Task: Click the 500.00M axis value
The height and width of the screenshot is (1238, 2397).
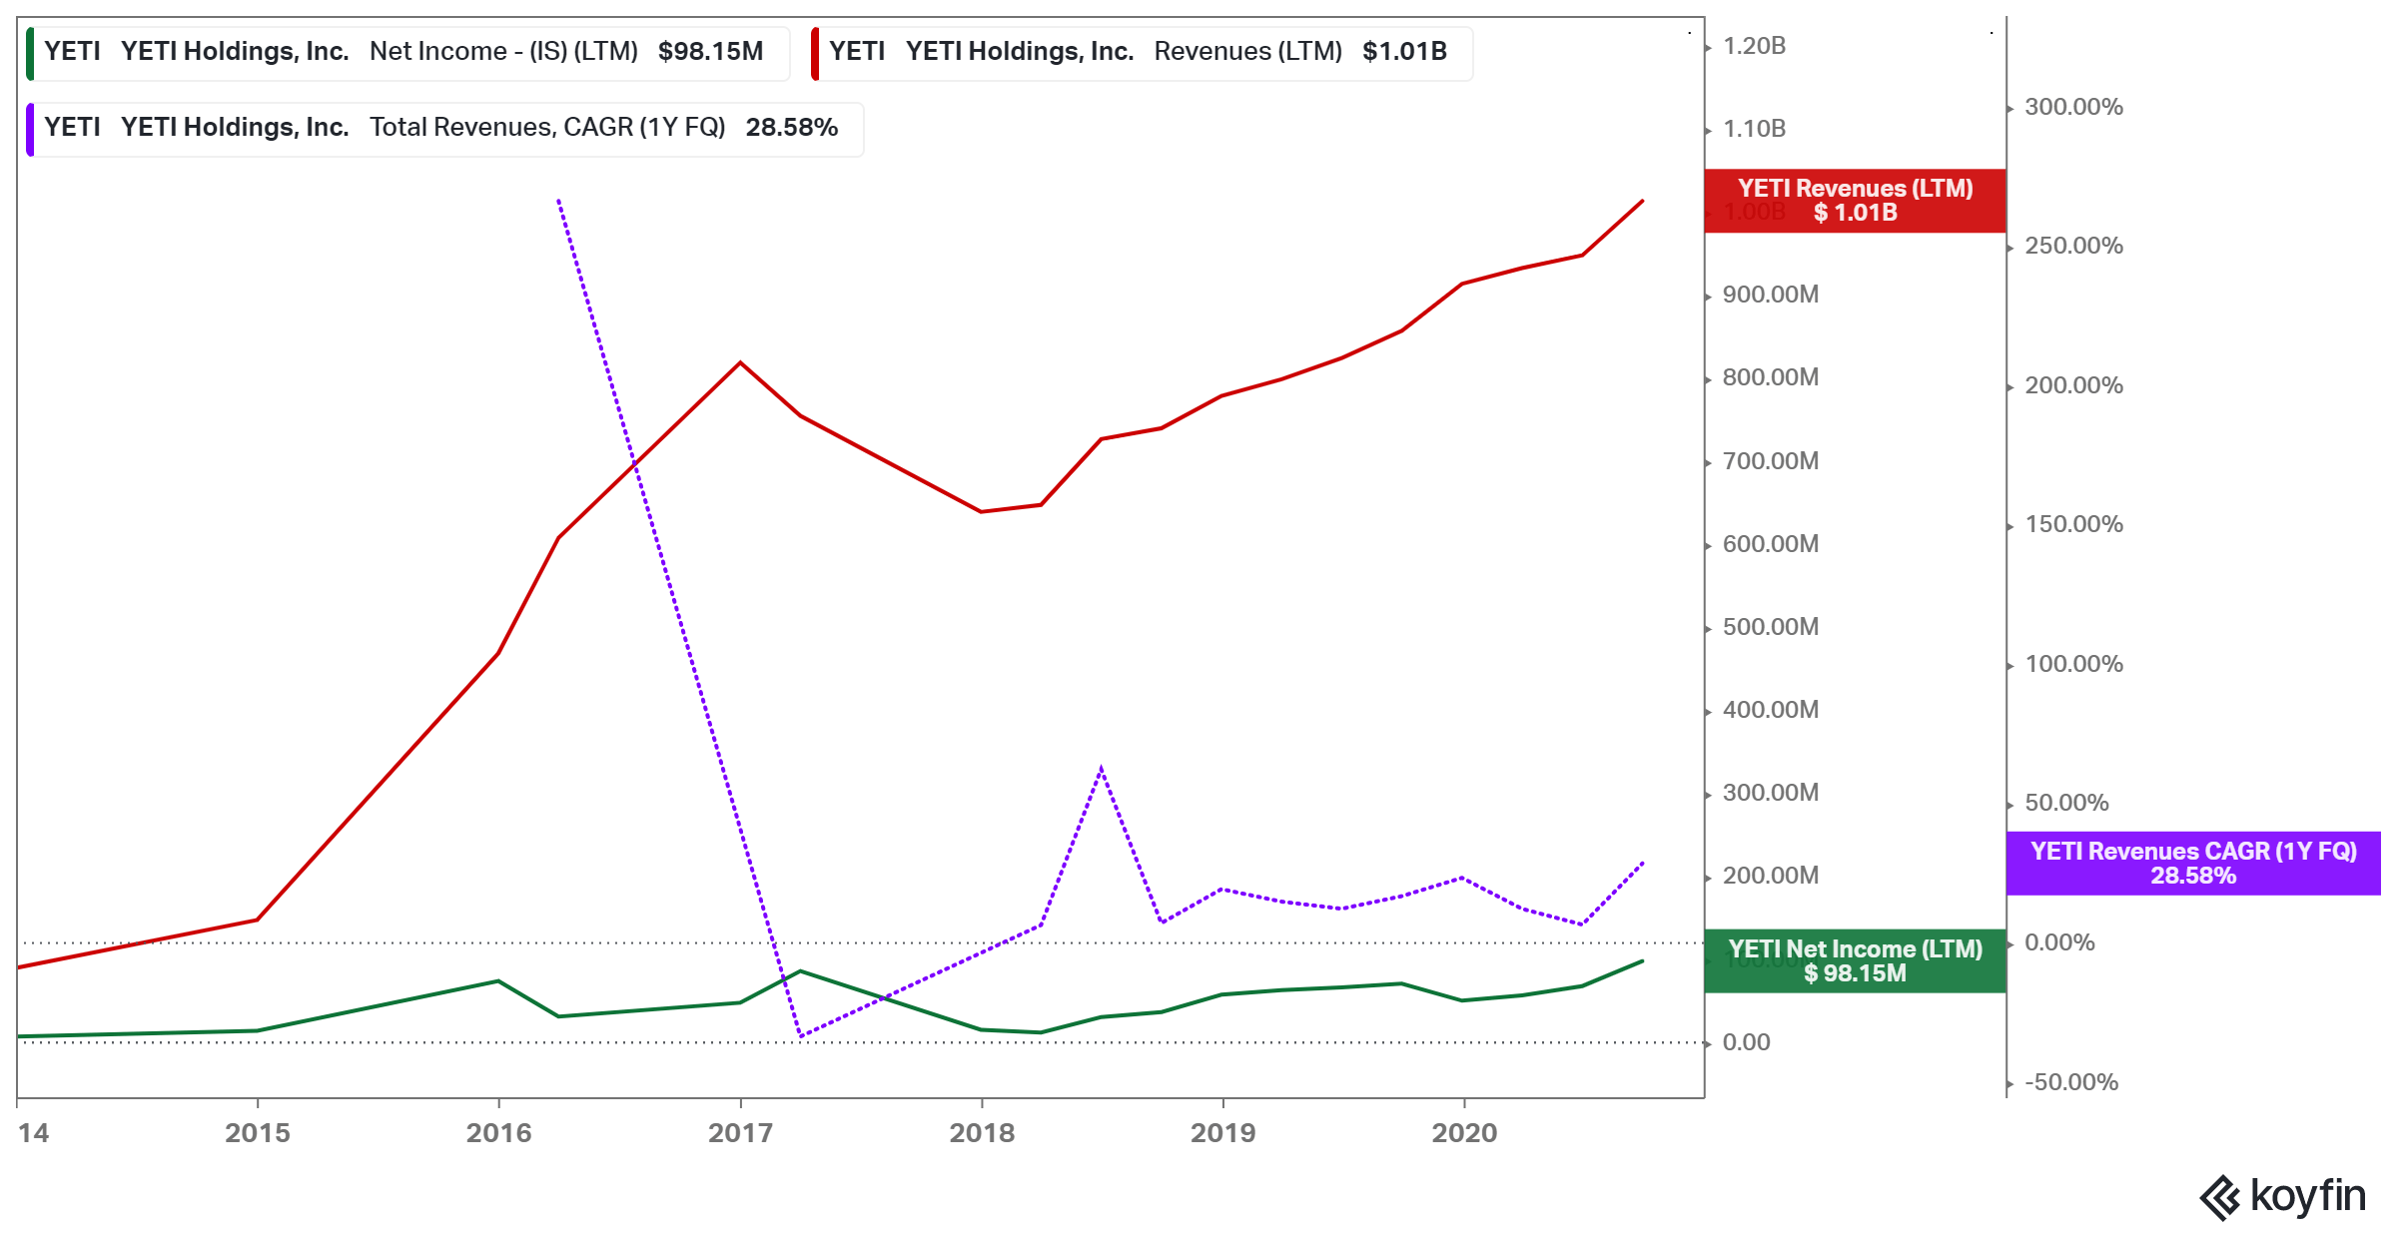Action: 1771,627
